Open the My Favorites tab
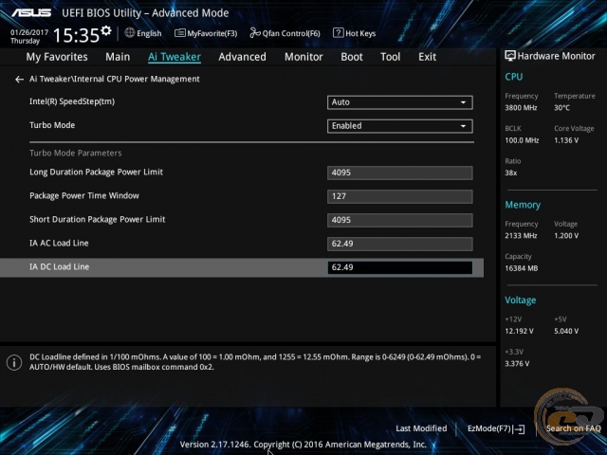The width and height of the screenshot is (607, 455). click(57, 57)
